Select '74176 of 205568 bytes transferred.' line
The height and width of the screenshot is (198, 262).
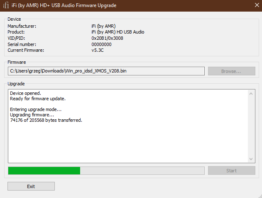click(x=46, y=120)
